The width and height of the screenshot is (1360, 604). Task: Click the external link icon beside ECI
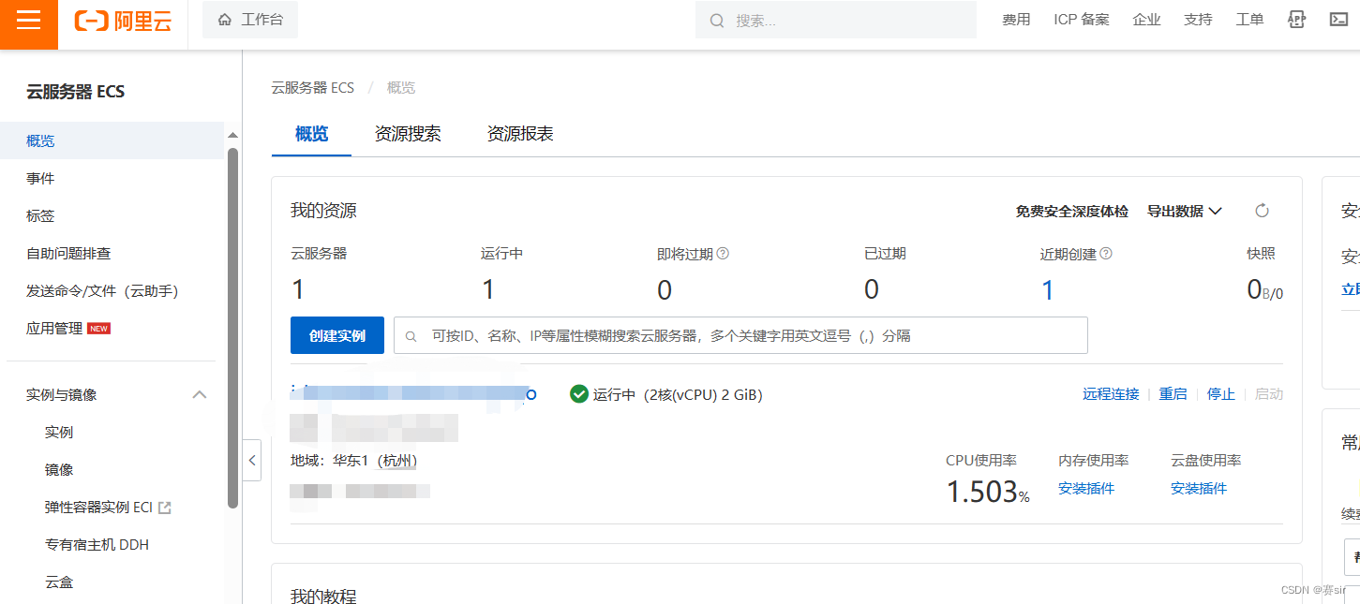click(165, 508)
